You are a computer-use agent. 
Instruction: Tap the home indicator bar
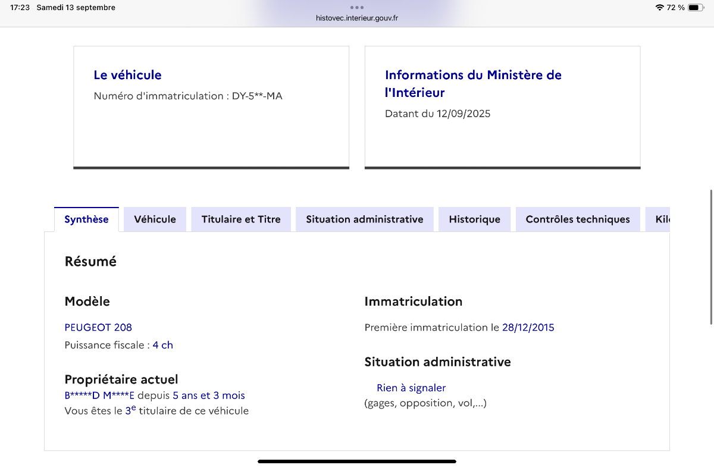[357, 461]
